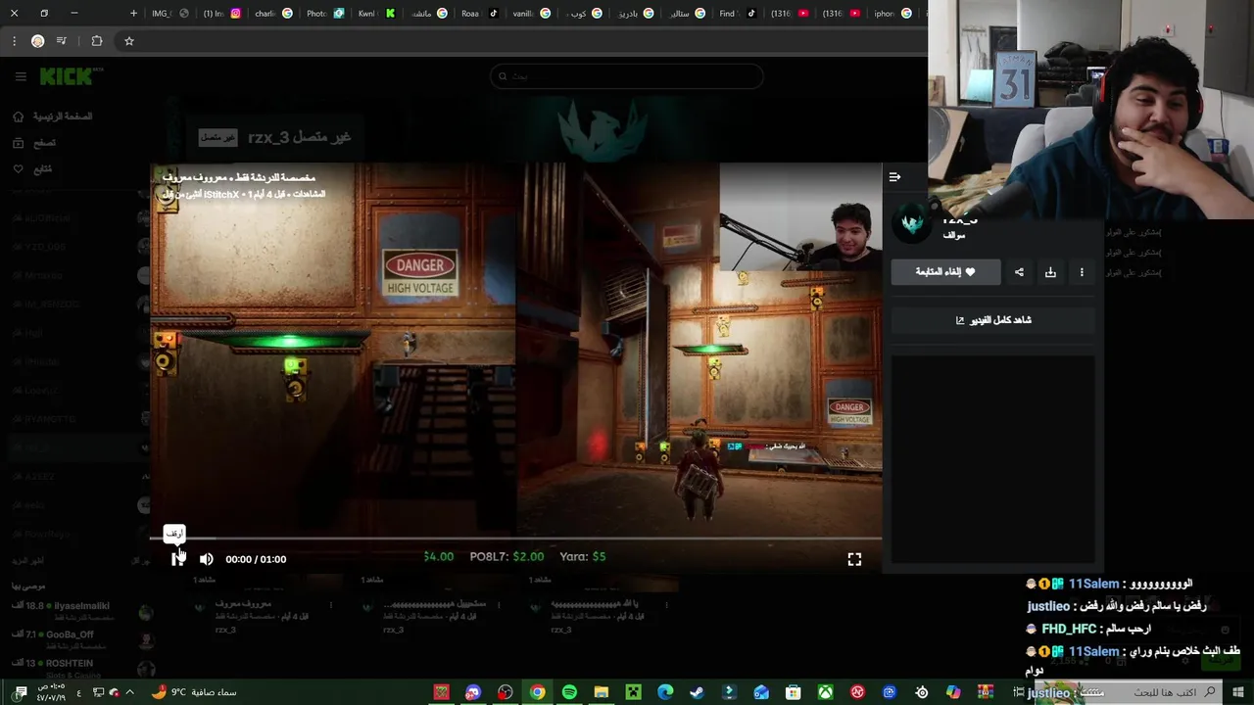Open Chrome media controls icon
Image resolution: width=1254 pixels, height=705 pixels.
[62, 41]
